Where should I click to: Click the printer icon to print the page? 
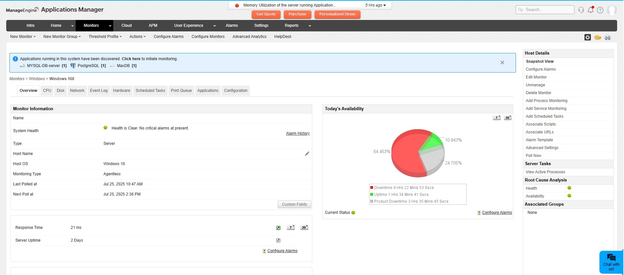[x=608, y=37]
